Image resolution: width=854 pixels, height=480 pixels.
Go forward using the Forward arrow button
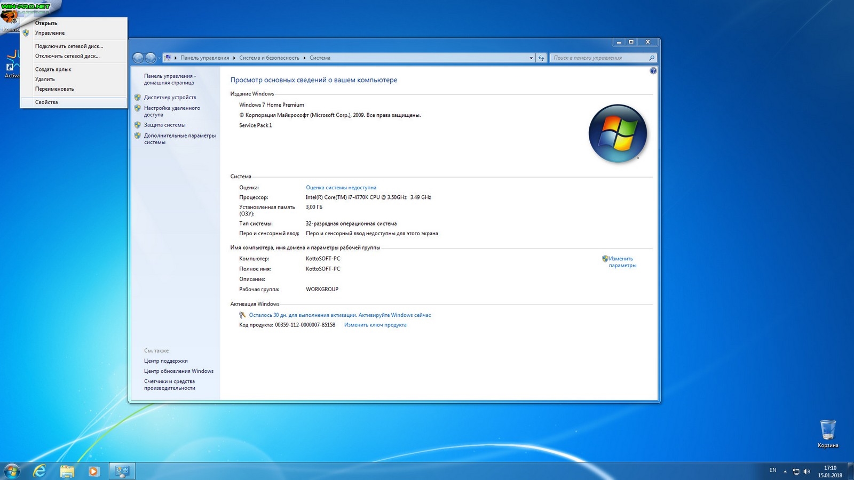(x=151, y=58)
